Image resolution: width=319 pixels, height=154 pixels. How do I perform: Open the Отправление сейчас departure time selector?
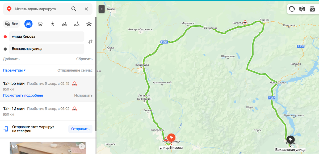[x=75, y=70]
